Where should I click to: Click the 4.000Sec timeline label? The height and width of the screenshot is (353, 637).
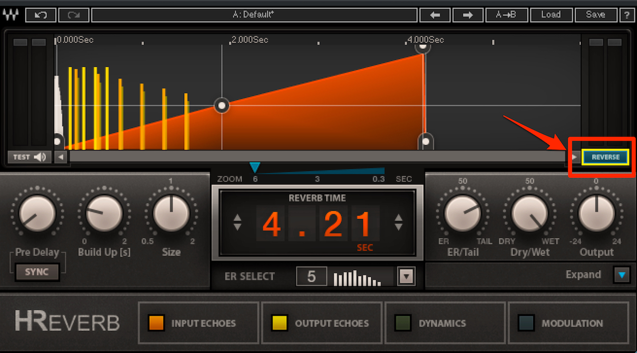tap(426, 40)
